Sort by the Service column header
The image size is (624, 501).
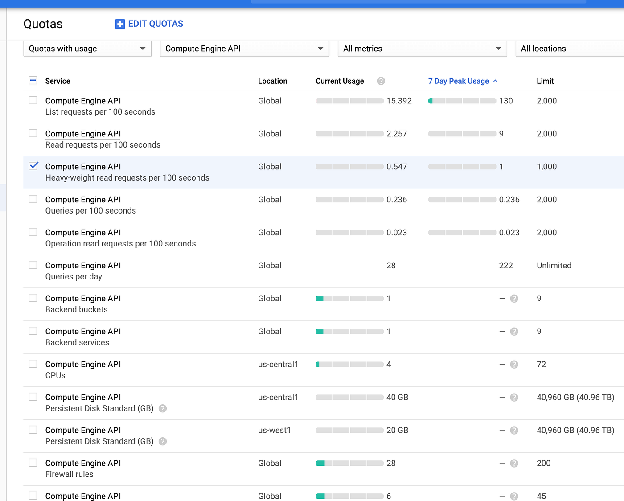58,81
